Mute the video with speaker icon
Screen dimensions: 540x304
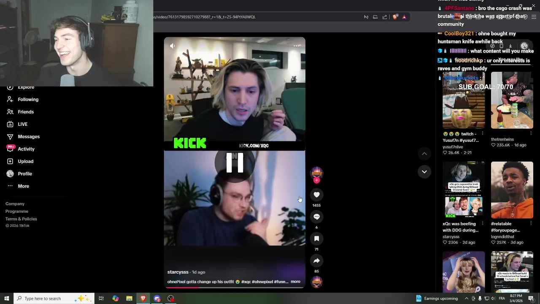coord(172,46)
